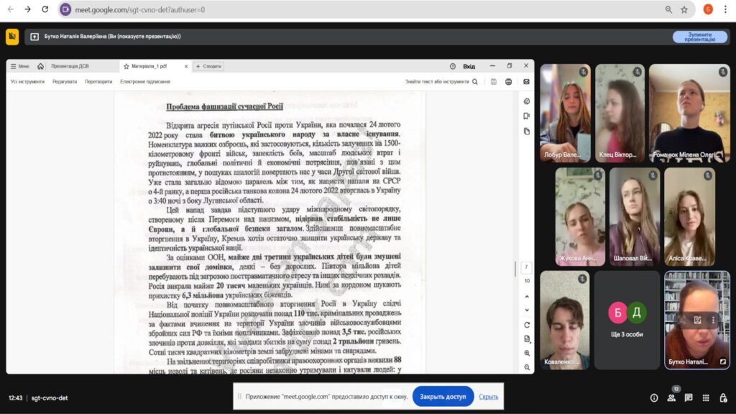Open host controls lock icon
The height and width of the screenshot is (414, 736).
(x=722, y=397)
